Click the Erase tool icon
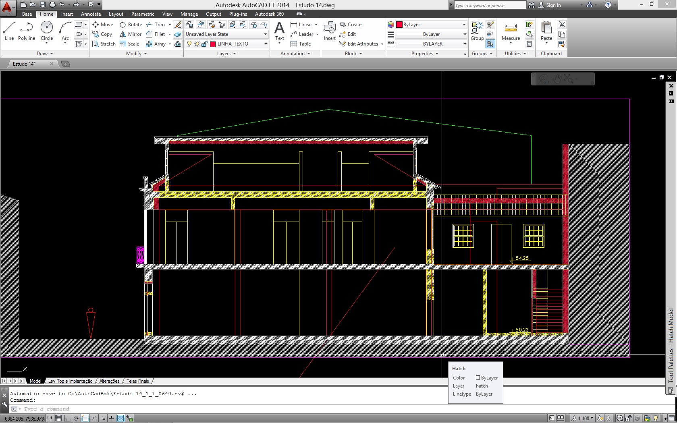This screenshot has width=677, height=423. click(x=178, y=25)
